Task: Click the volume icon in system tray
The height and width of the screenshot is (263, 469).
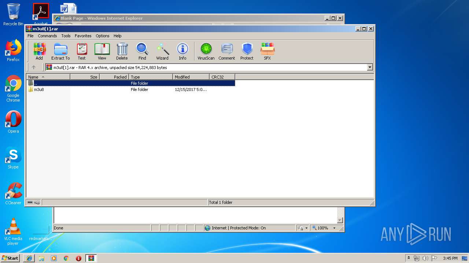Action: click(425, 258)
